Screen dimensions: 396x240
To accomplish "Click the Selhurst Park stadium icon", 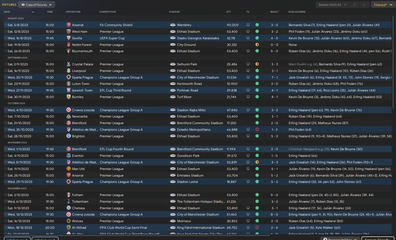I will [173, 64].
